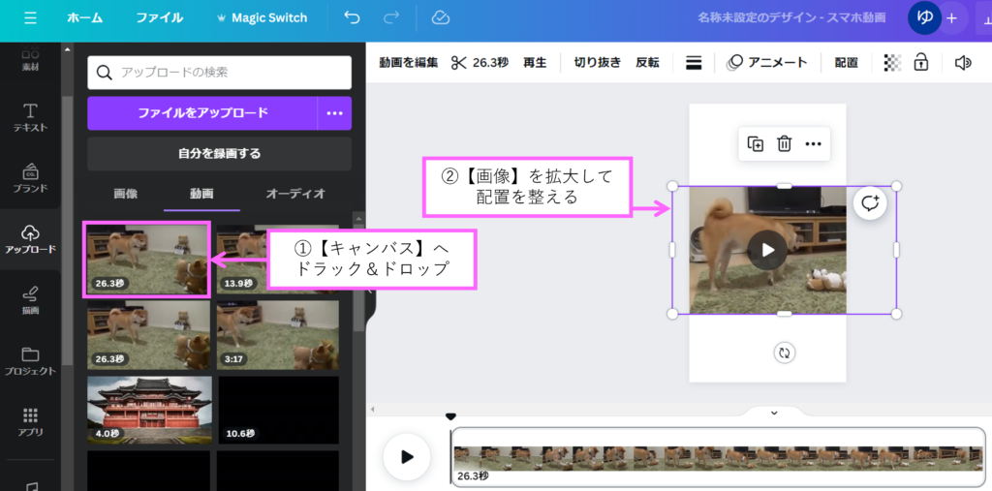The image size is (992, 491).
Task: Open the hamburger main menu
Action: [x=30, y=17]
